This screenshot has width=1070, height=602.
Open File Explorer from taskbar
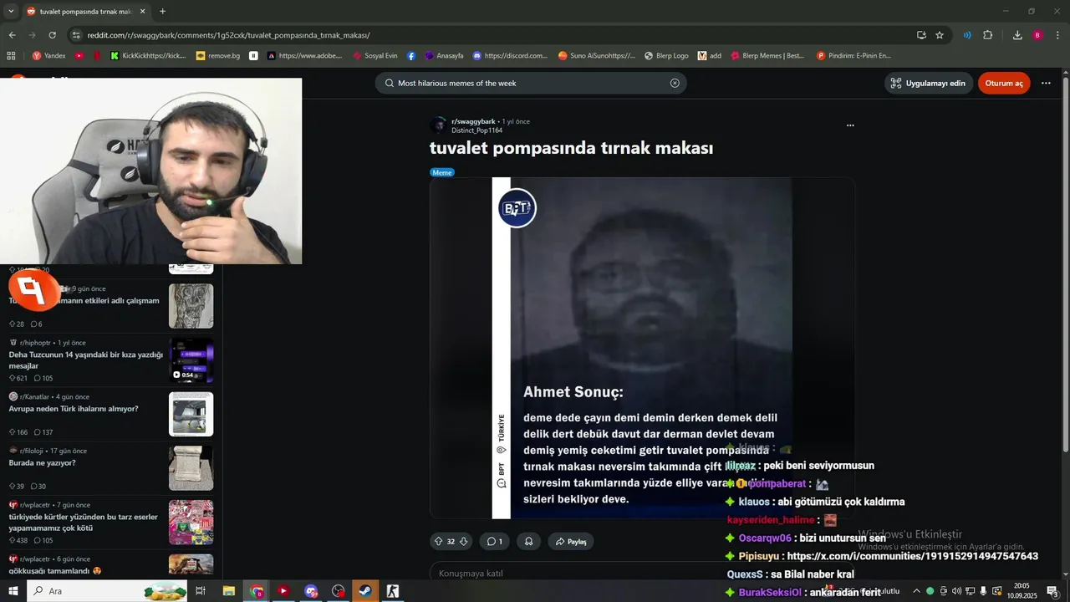(x=229, y=591)
